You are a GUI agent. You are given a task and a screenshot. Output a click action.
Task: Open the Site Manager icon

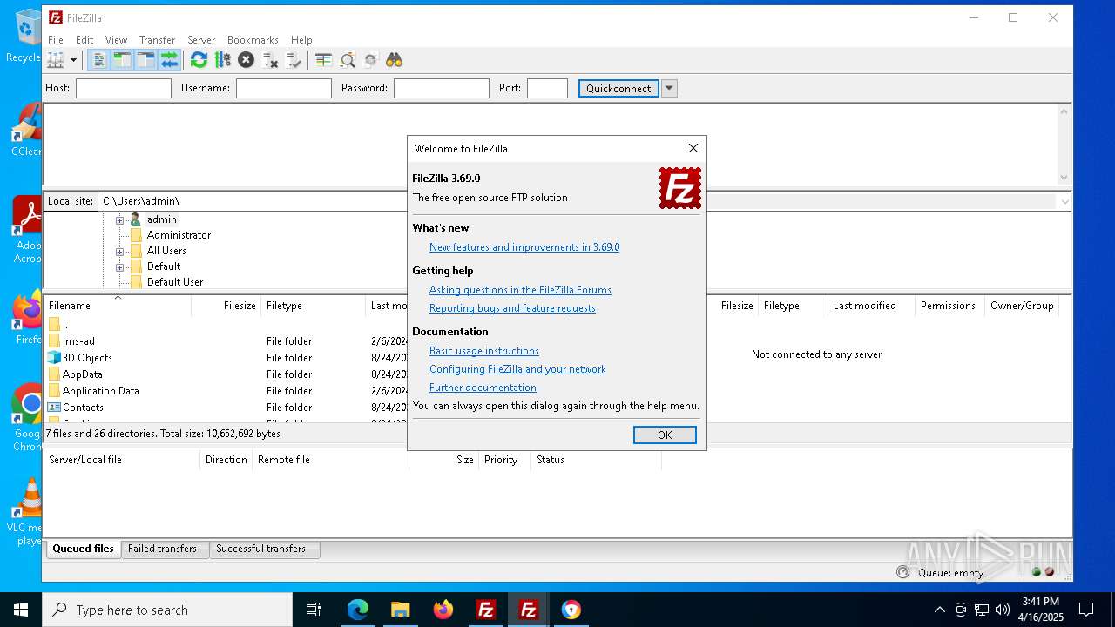coord(56,60)
